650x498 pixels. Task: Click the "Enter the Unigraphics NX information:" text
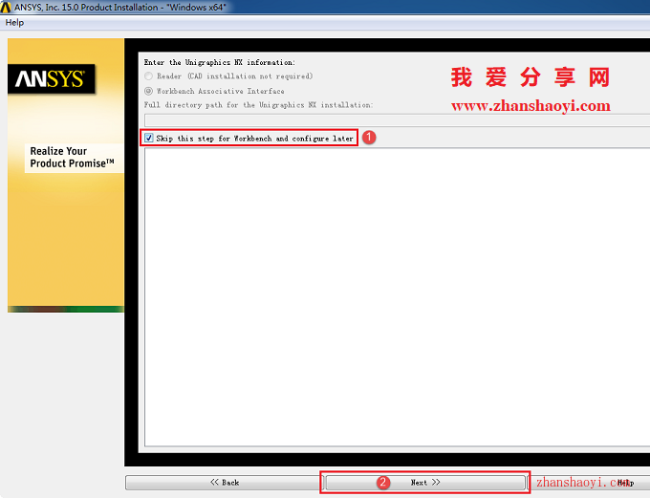point(219,63)
